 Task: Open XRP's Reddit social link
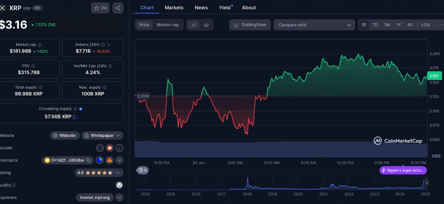coord(110,148)
